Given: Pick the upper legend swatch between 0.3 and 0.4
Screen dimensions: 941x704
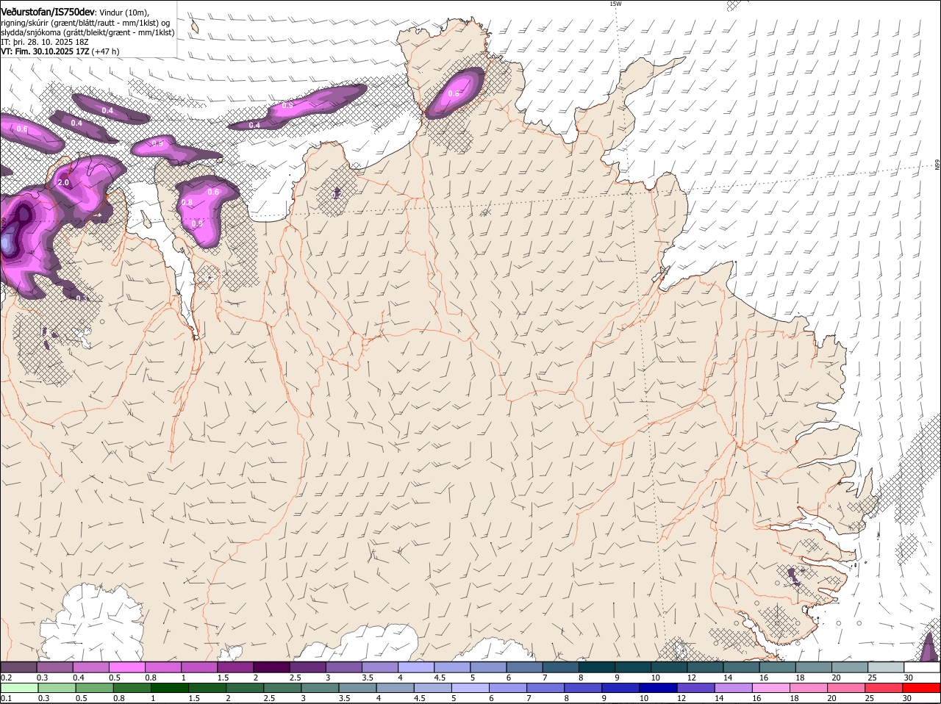Looking at the screenshot, I should click(54, 667).
